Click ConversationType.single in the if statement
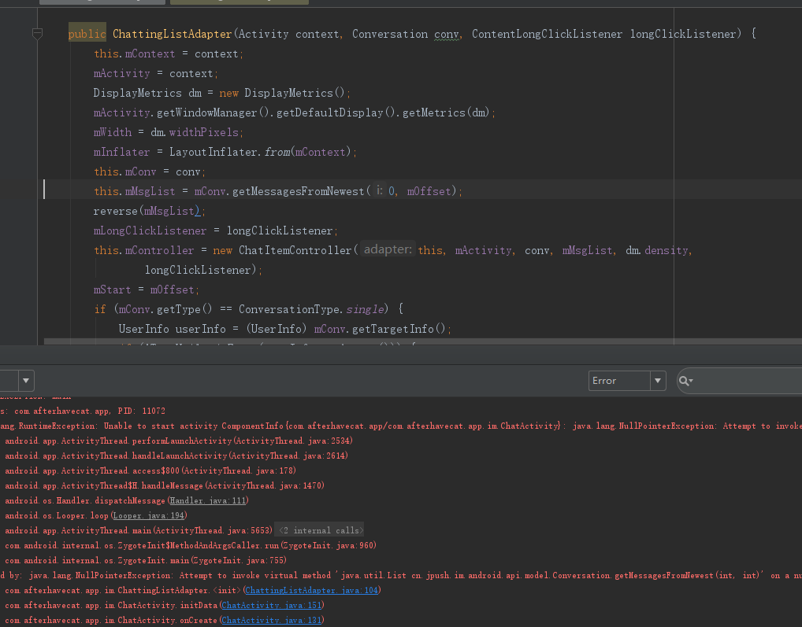 [x=311, y=309]
